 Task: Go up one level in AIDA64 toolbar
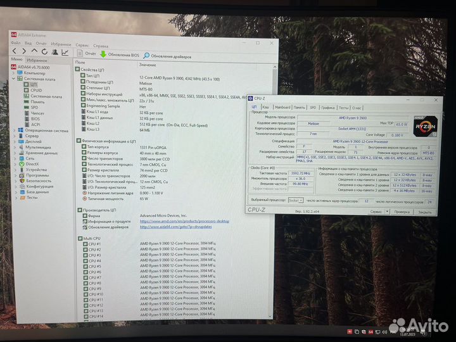(34, 51)
